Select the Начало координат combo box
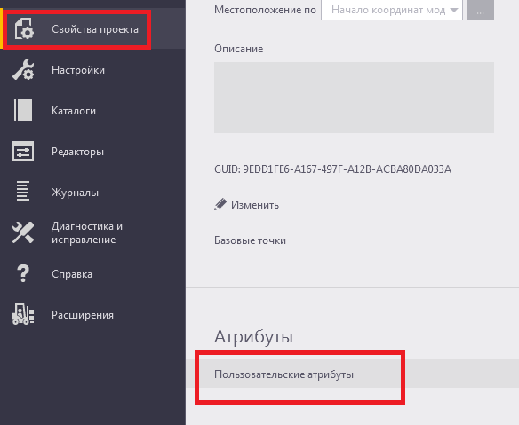Image resolution: width=519 pixels, height=425 pixels. pyautogui.click(x=392, y=10)
